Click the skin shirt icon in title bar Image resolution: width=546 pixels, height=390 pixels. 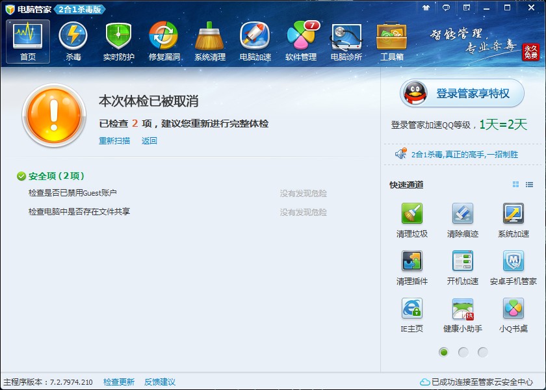coord(426,8)
